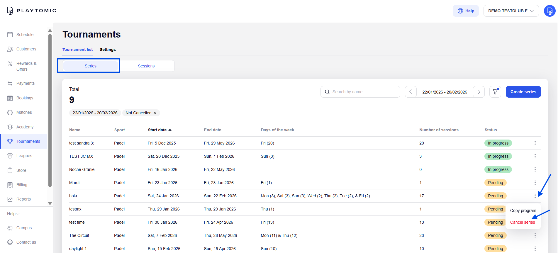Open Schedule from the sidebar
This screenshot has width=558, height=253.
[x=25, y=35]
